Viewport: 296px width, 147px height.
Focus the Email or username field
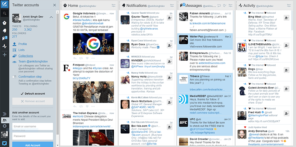point(33,126)
